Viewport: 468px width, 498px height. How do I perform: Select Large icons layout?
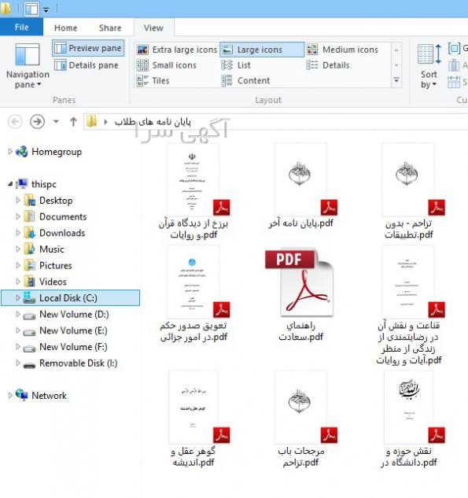click(262, 50)
